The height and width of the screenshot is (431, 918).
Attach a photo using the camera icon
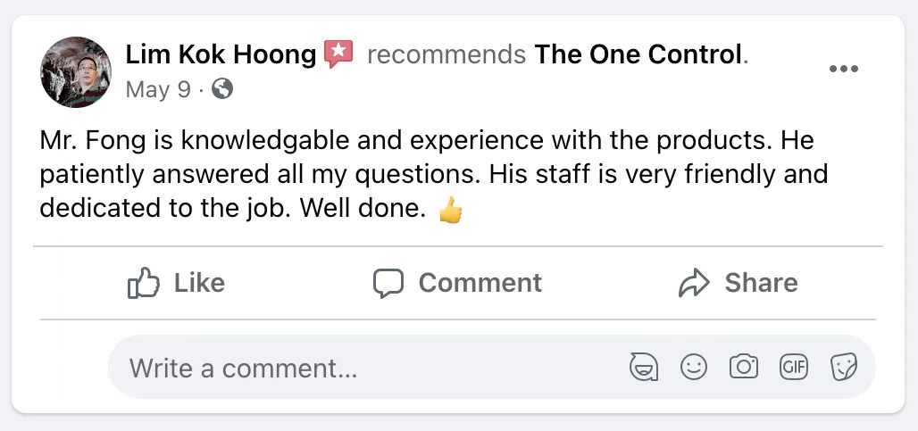744,367
